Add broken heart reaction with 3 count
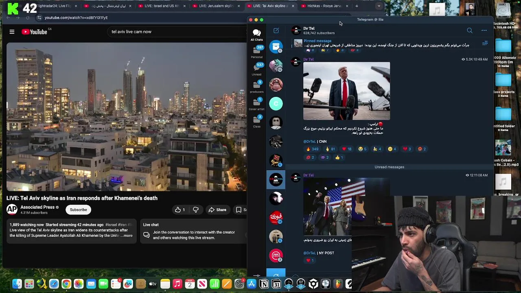The width and height of the screenshot is (521, 293). (x=407, y=149)
